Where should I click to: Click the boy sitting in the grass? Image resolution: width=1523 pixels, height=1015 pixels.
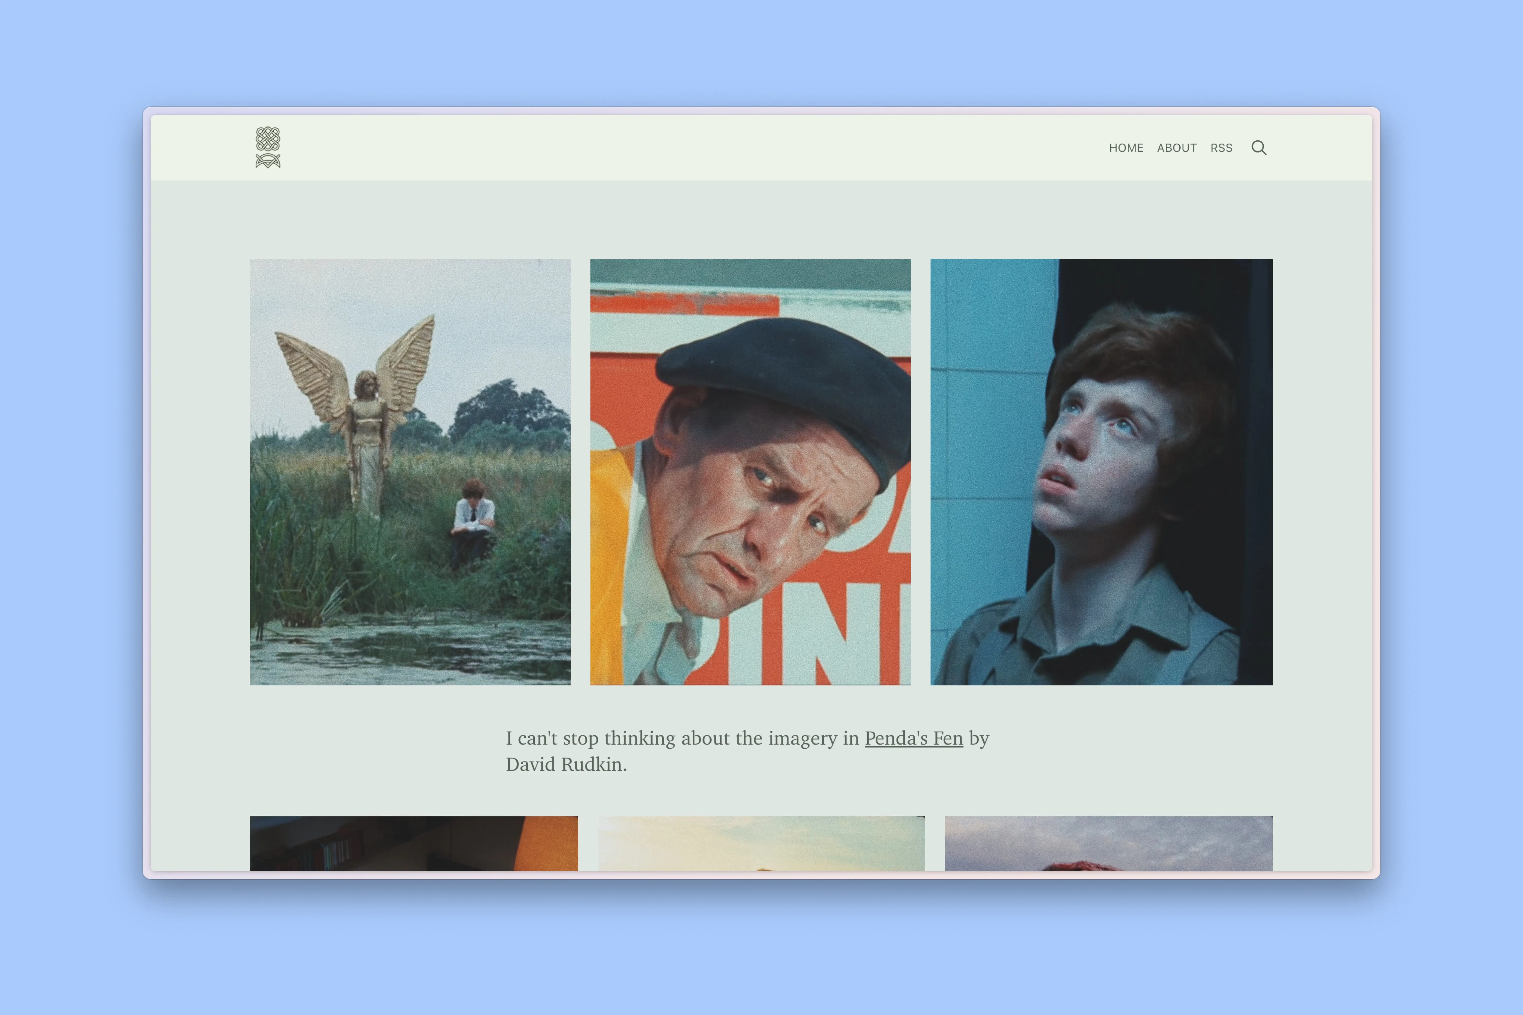(x=473, y=523)
